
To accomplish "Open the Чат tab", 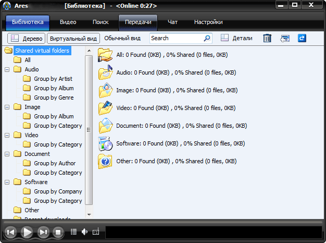I will (172, 22).
